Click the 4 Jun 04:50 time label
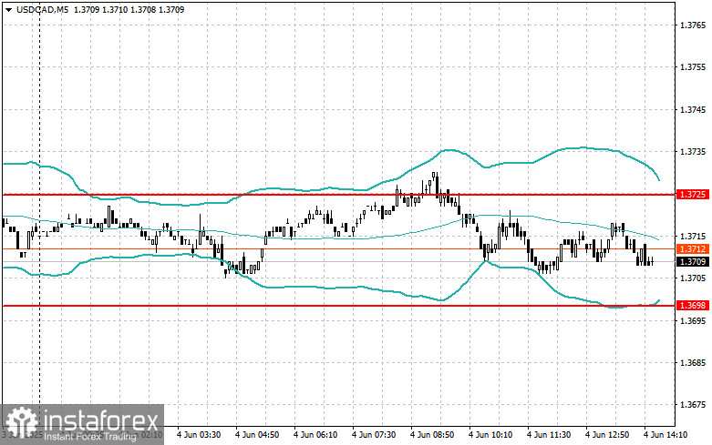The image size is (712, 445). [x=257, y=435]
